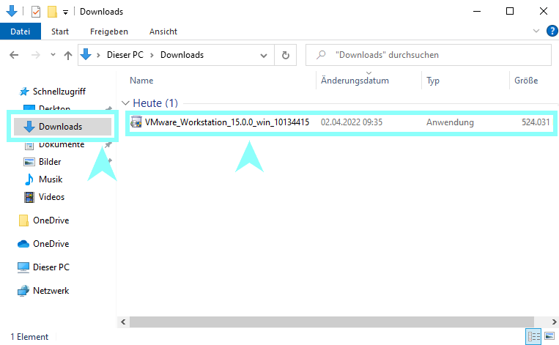Click the Videos film icon
The height and width of the screenshot is (345, 559).
tap(29, 197)
